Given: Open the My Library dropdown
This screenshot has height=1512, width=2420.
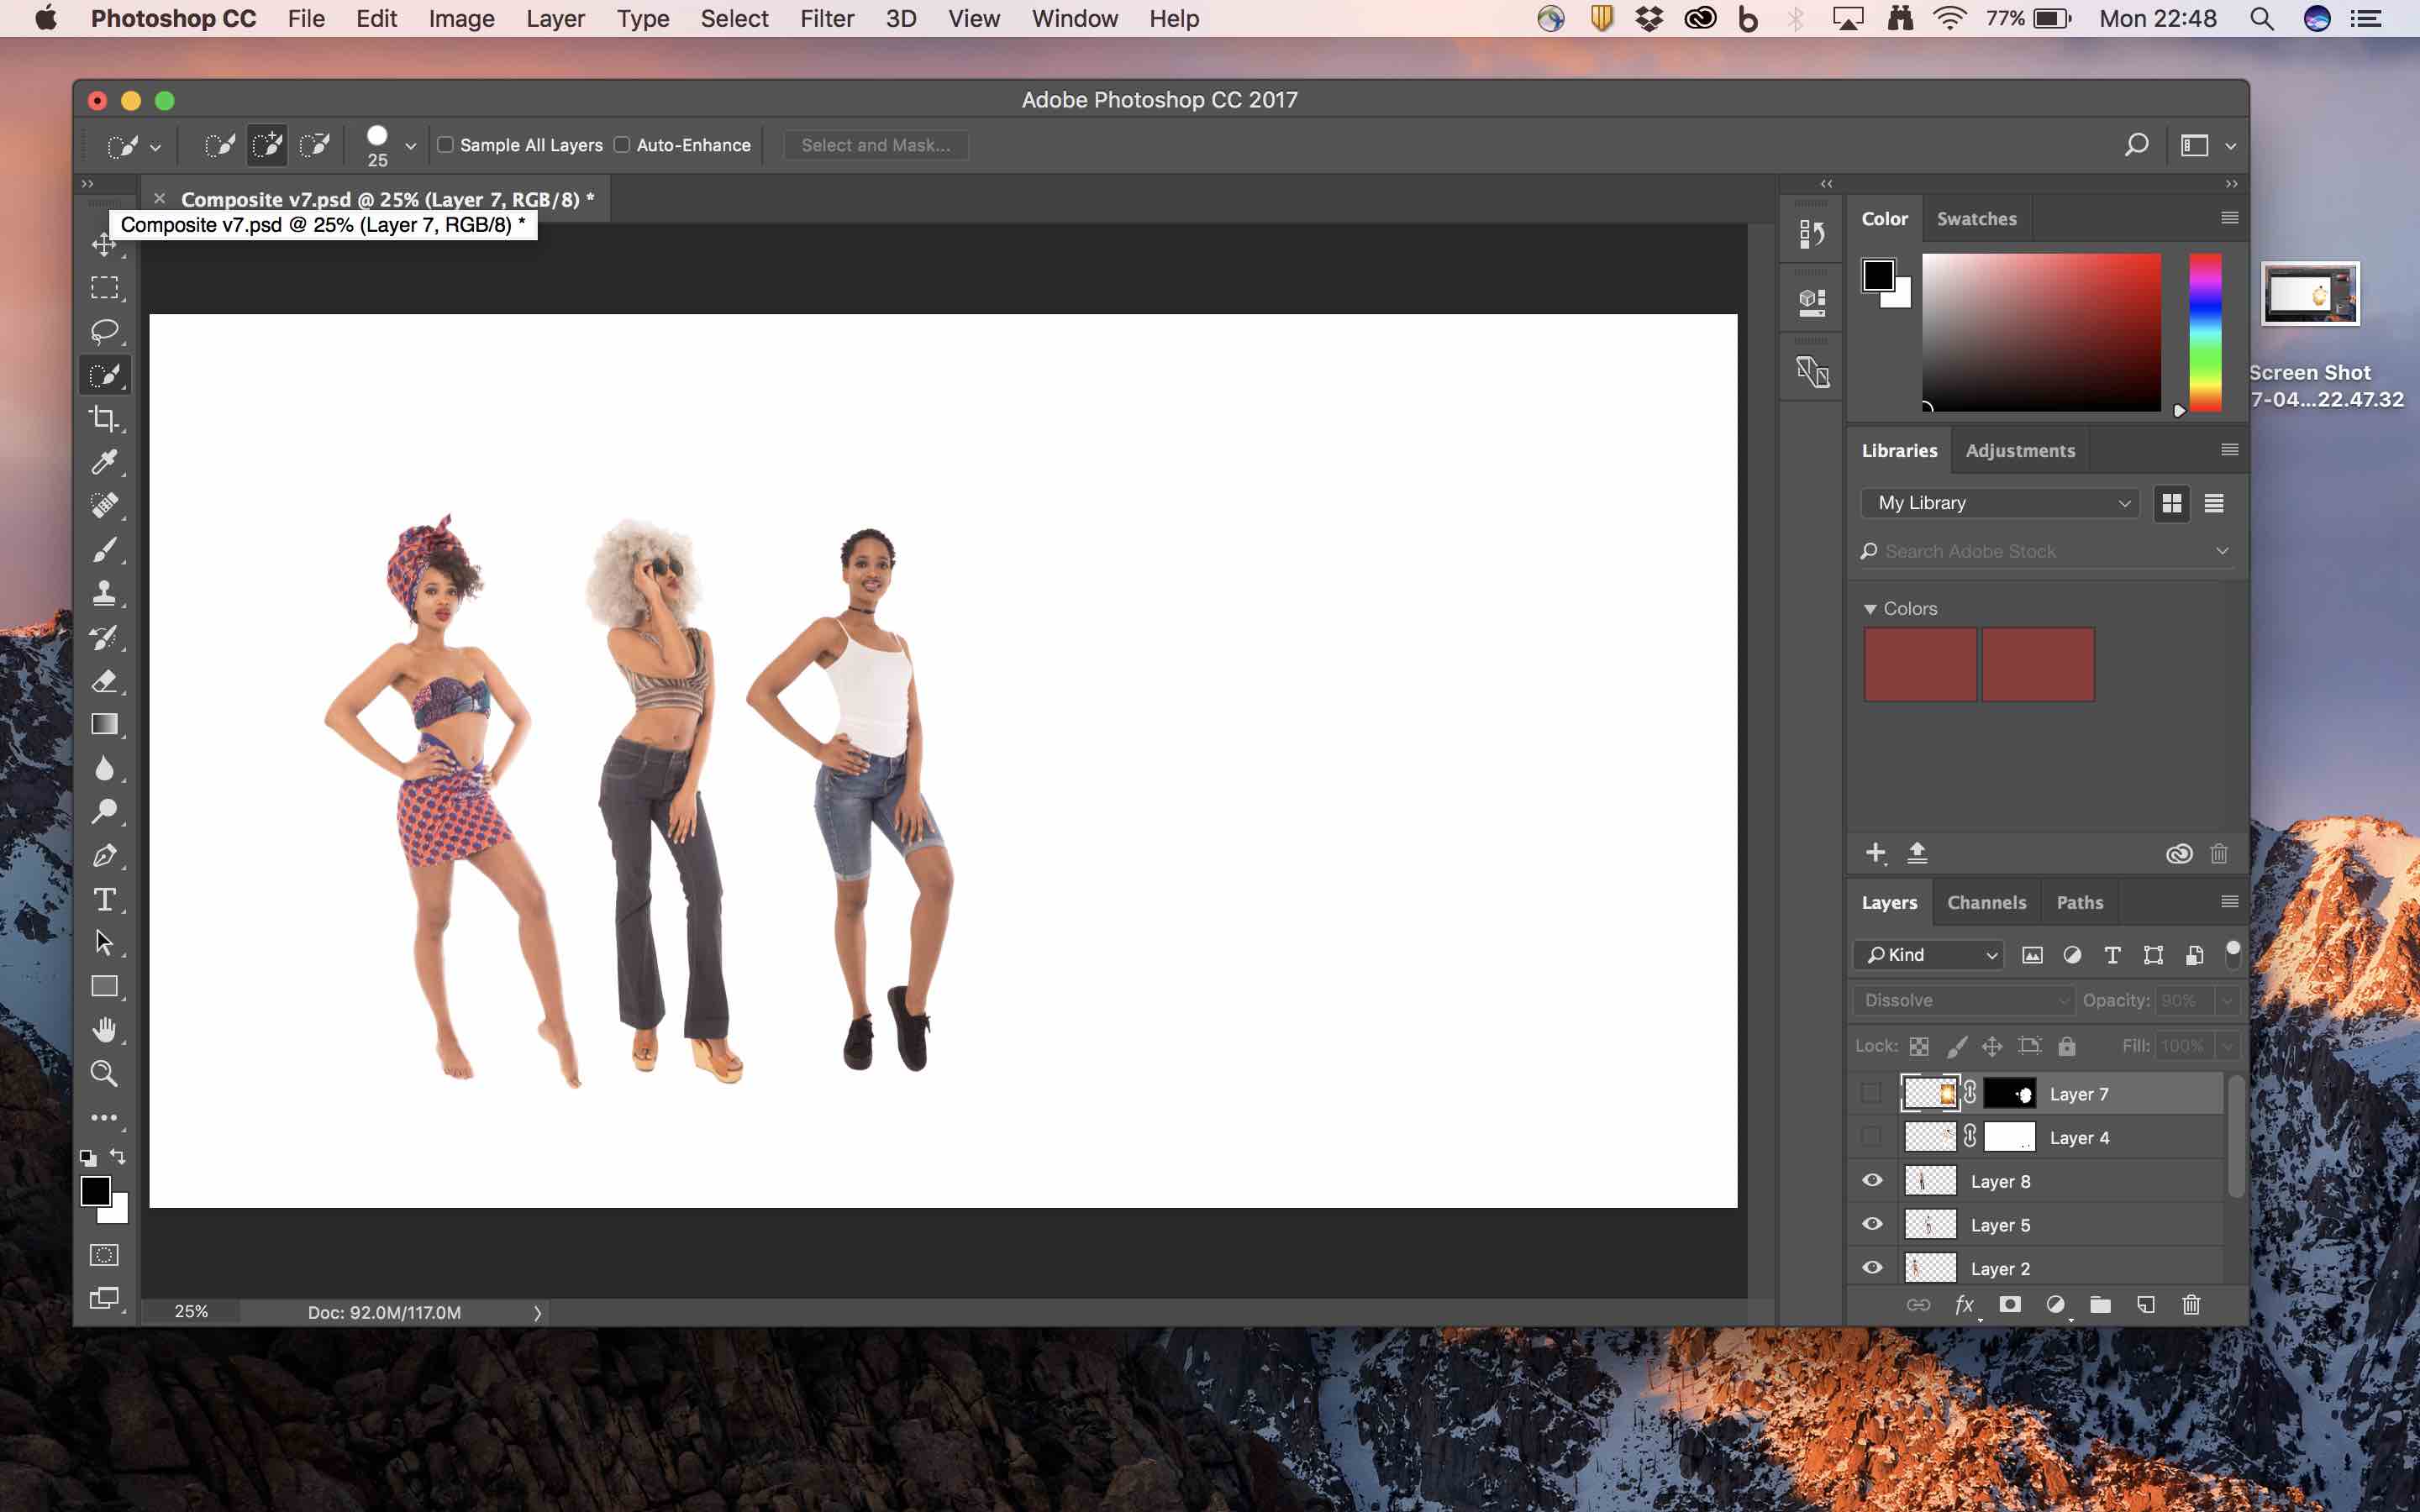Looking at the screenshot, I should [2000, 503].
